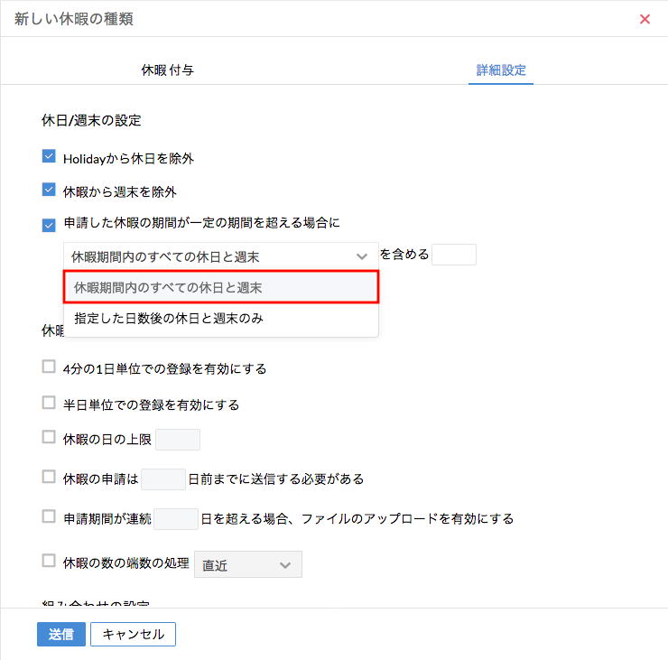Tick the 休暇の日の上限 checkbox
Viewport: 668px width, 660px height.
click(x=49, y=438)
